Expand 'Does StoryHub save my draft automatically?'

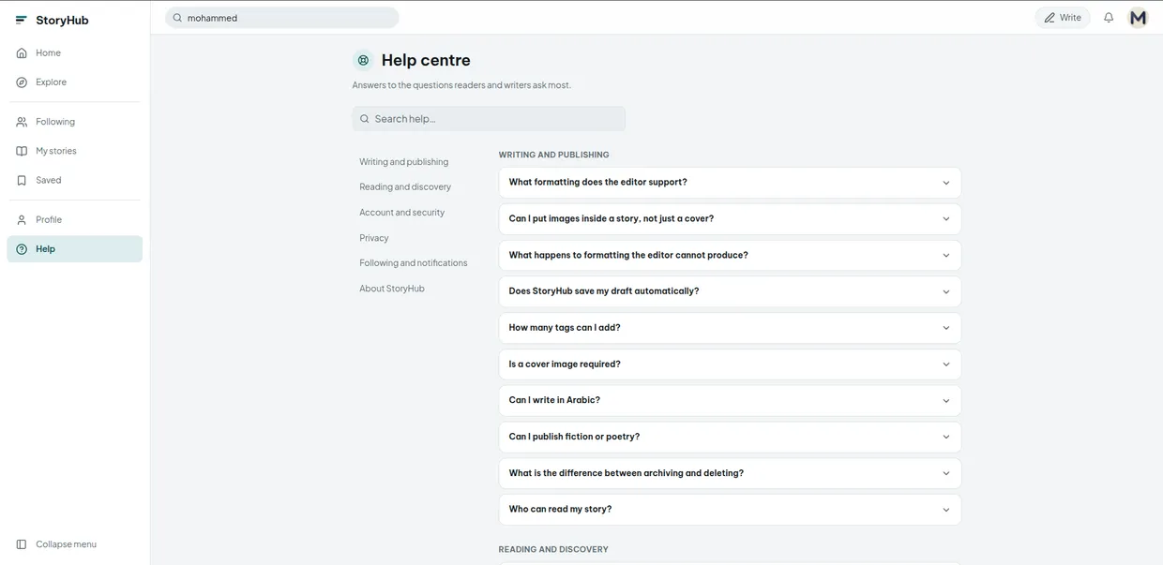pos(730,291)
